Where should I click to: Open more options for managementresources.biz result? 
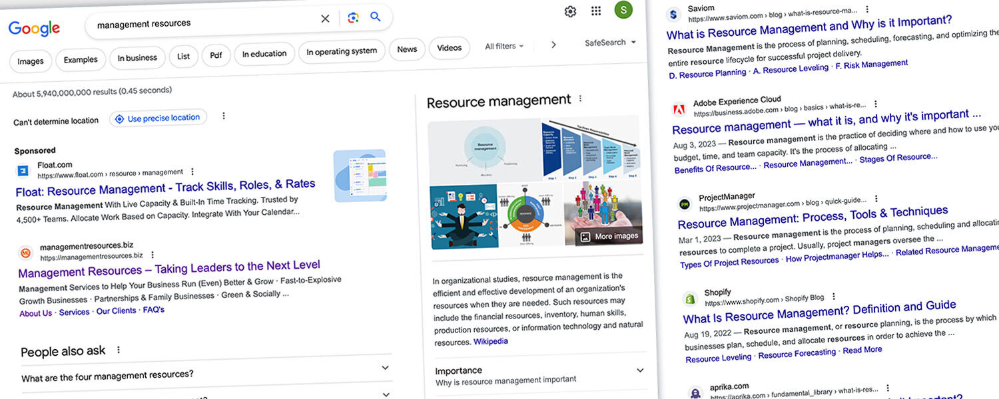(153, 255)
